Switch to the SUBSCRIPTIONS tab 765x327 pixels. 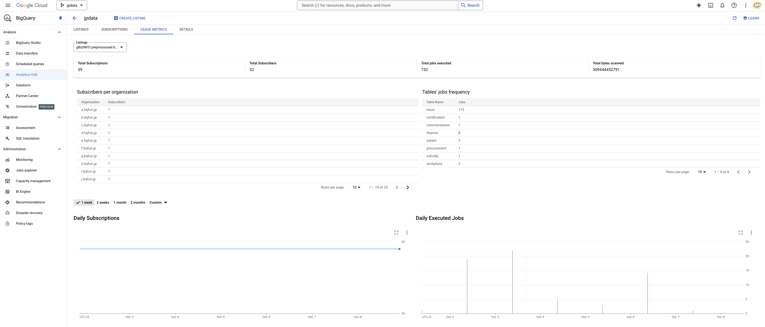point(114,29)
